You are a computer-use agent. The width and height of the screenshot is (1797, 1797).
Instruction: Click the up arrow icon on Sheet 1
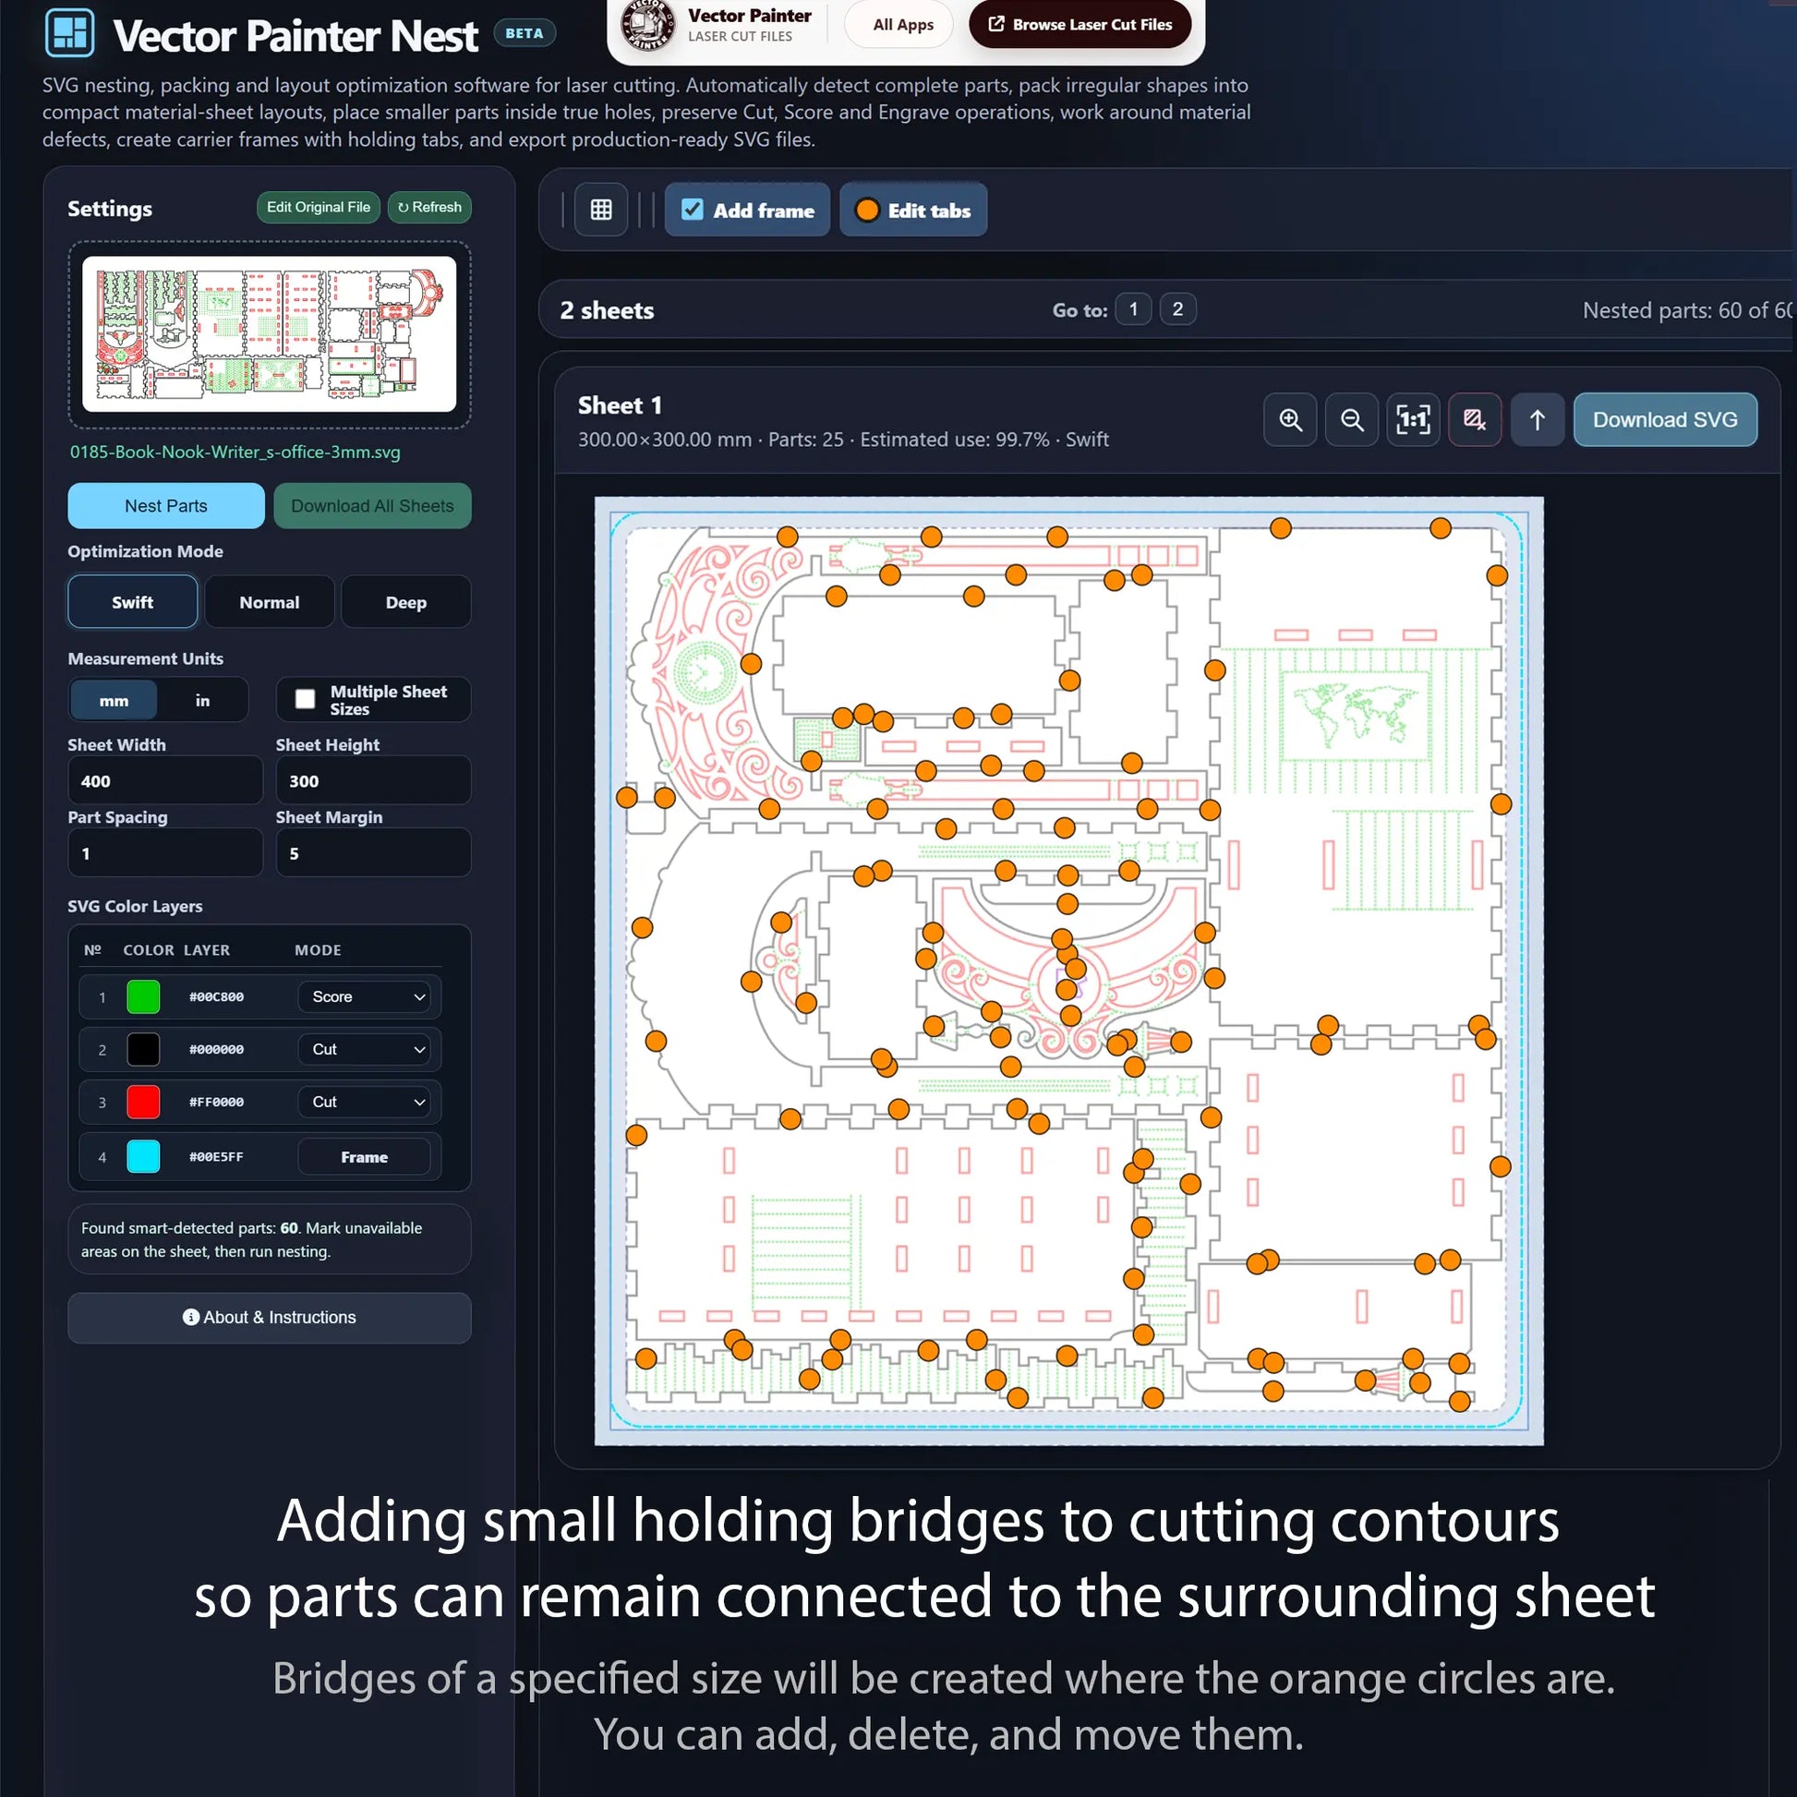coord(1537,420)
